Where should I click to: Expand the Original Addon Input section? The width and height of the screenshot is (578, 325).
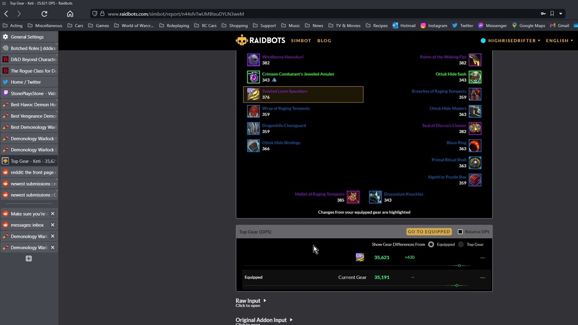click(x=264, y=320)
